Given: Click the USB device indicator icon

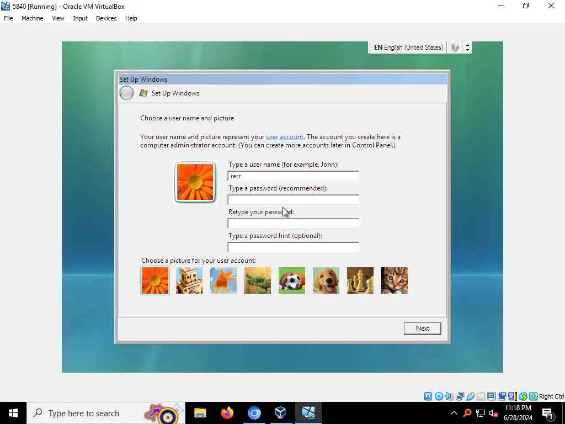Looking at the screenshot, I should [470, 396].
